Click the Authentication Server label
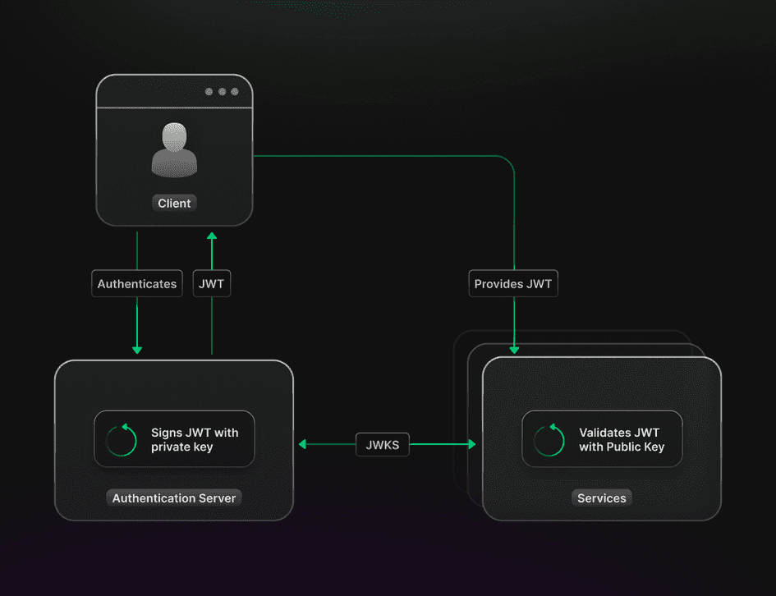Viewport: 776px width, 596px height. click(x=174, y=498)
